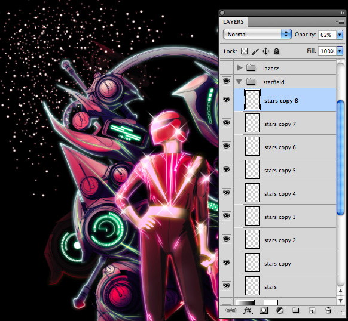
Task: Click the delete layer trash icon
Action: click(x=328, y=310)
